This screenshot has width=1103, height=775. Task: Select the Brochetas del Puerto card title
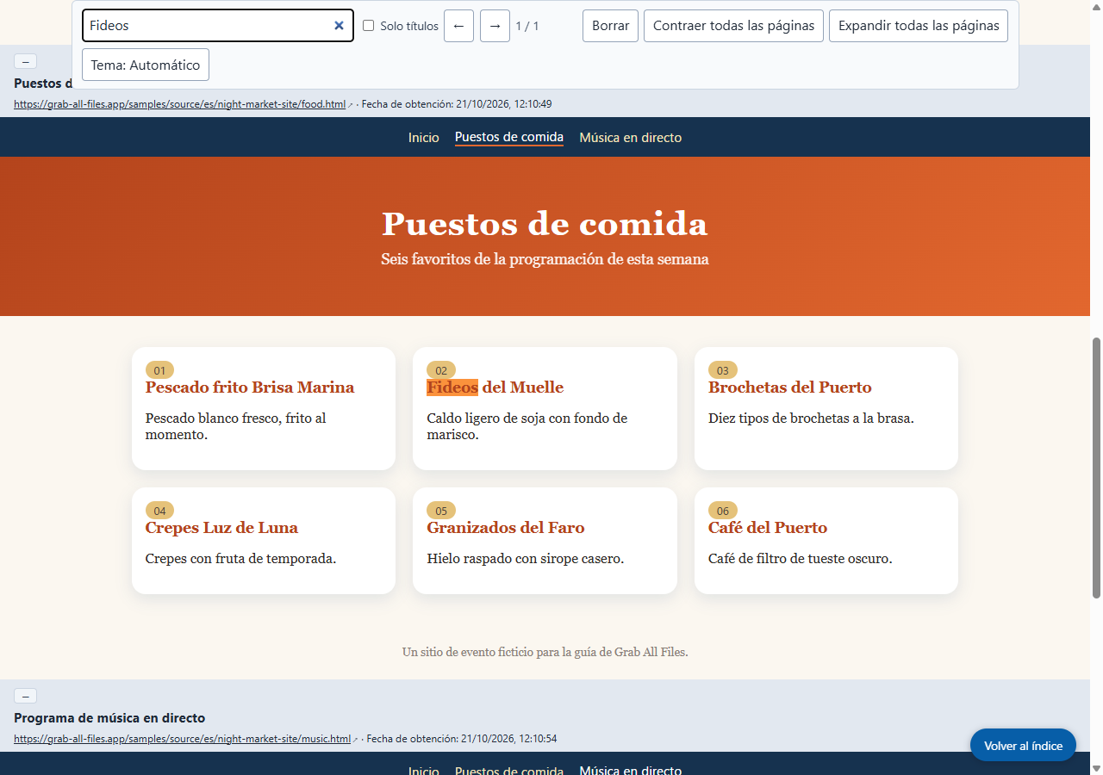pos(790,387)
